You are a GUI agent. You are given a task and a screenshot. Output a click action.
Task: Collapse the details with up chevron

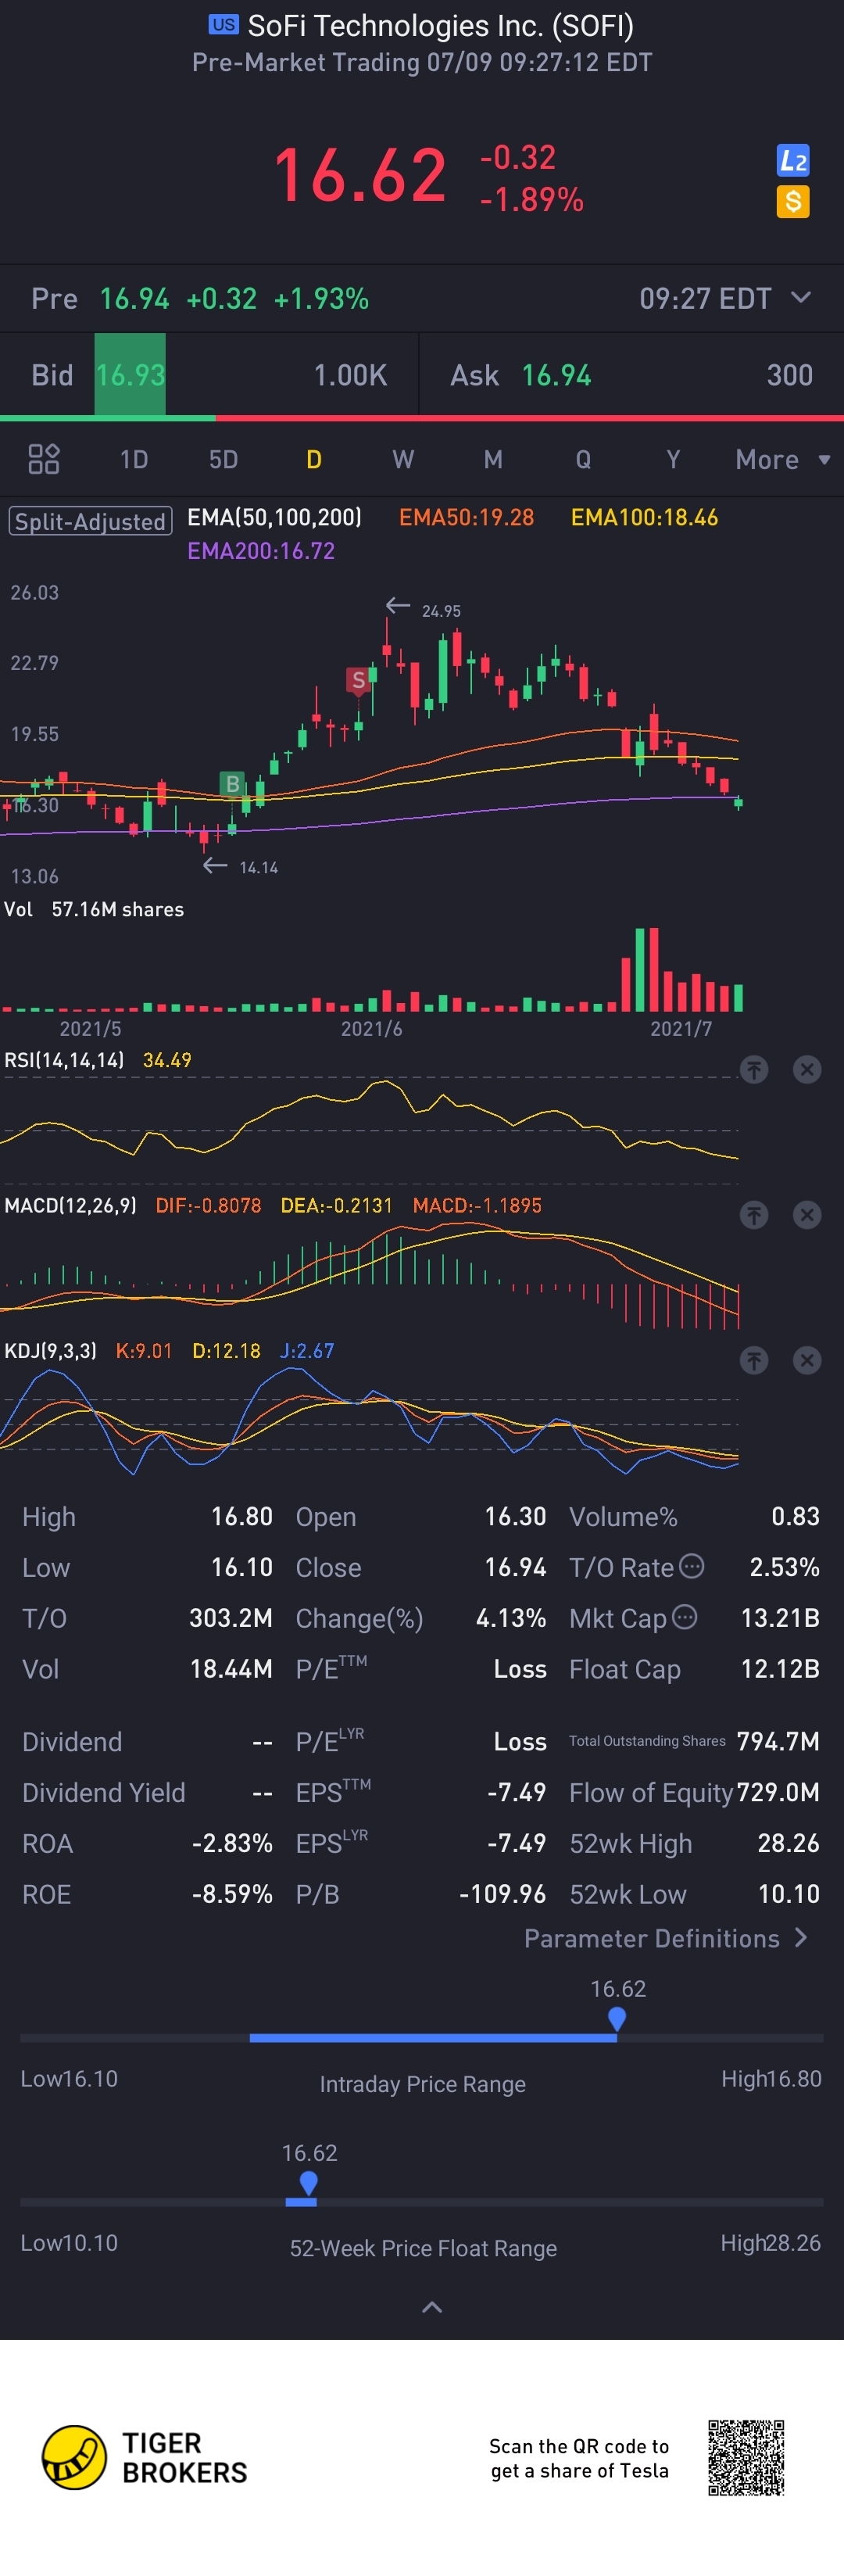click(432, 2307)
